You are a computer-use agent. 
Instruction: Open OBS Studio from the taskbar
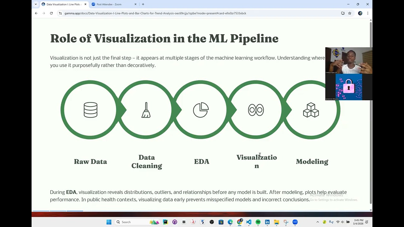tap(212, 222)
